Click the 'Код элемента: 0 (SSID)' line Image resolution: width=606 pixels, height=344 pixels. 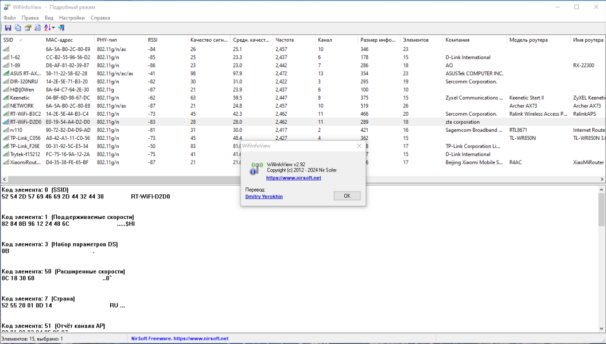click(x=35, y=190)
